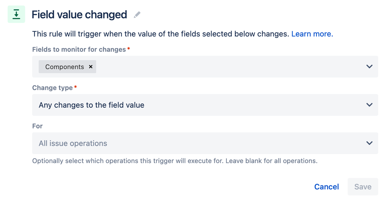Click the helper text about optional operations
Viewport: 388px width, 199px height.
(175, 161)
